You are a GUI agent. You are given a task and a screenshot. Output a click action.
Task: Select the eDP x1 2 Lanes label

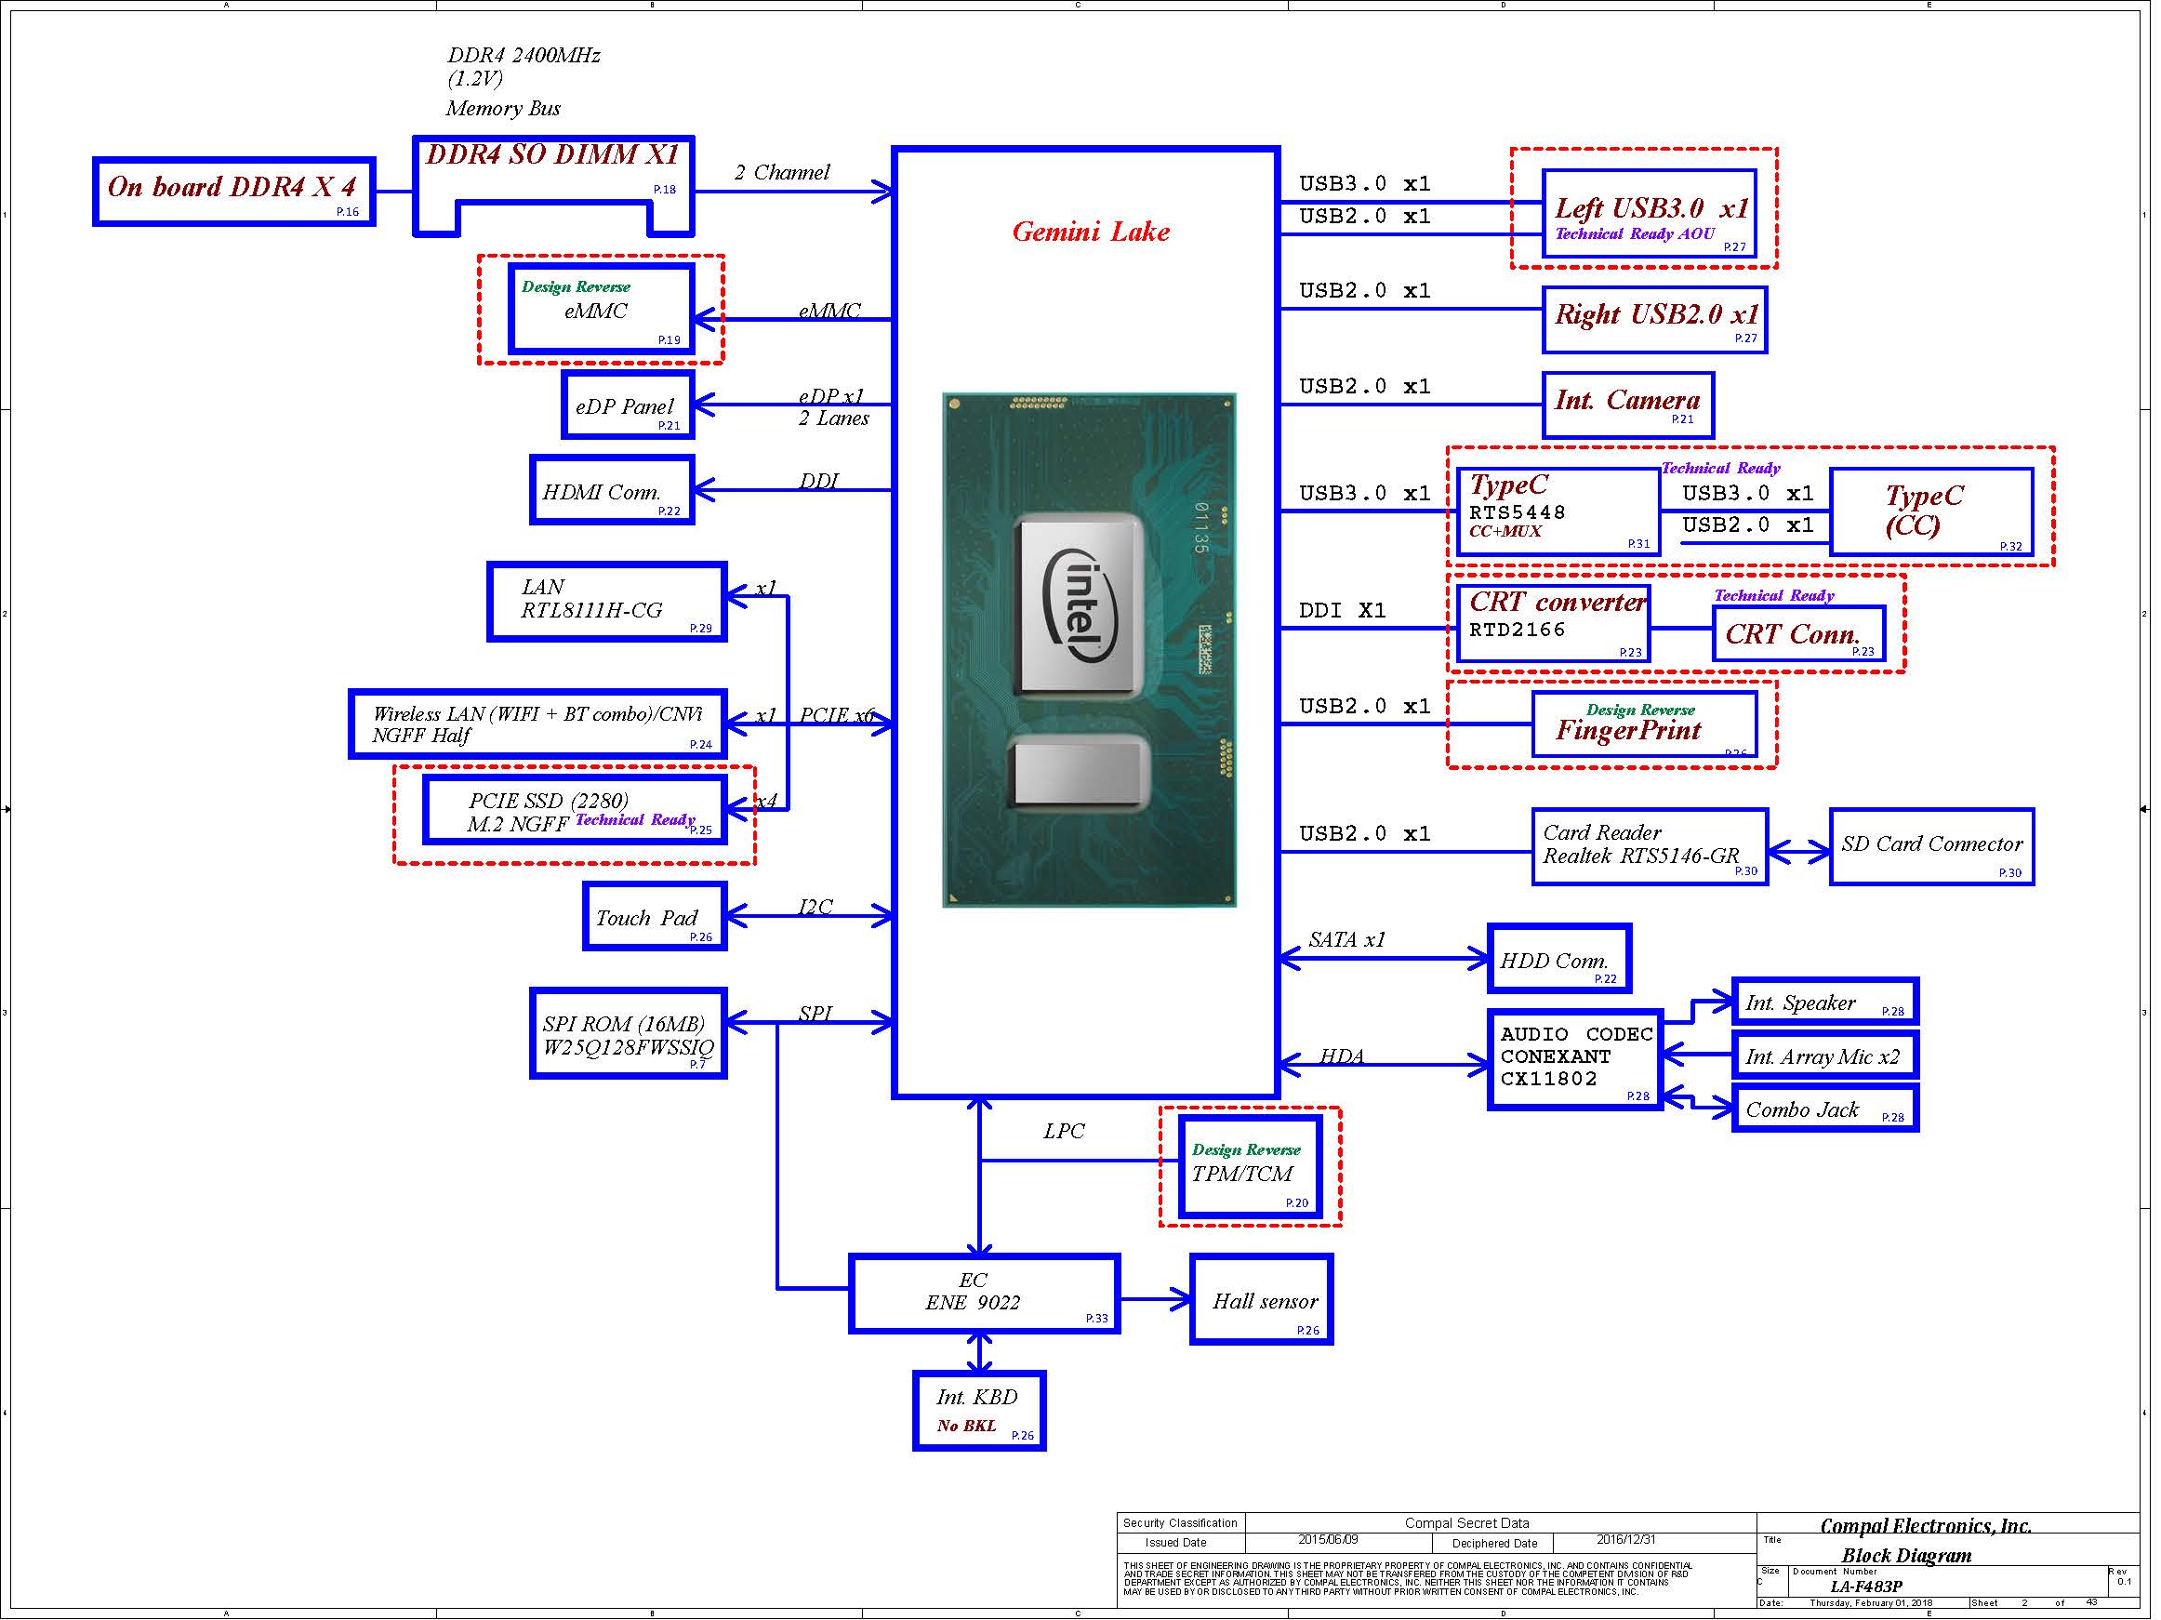pos(832,407)
